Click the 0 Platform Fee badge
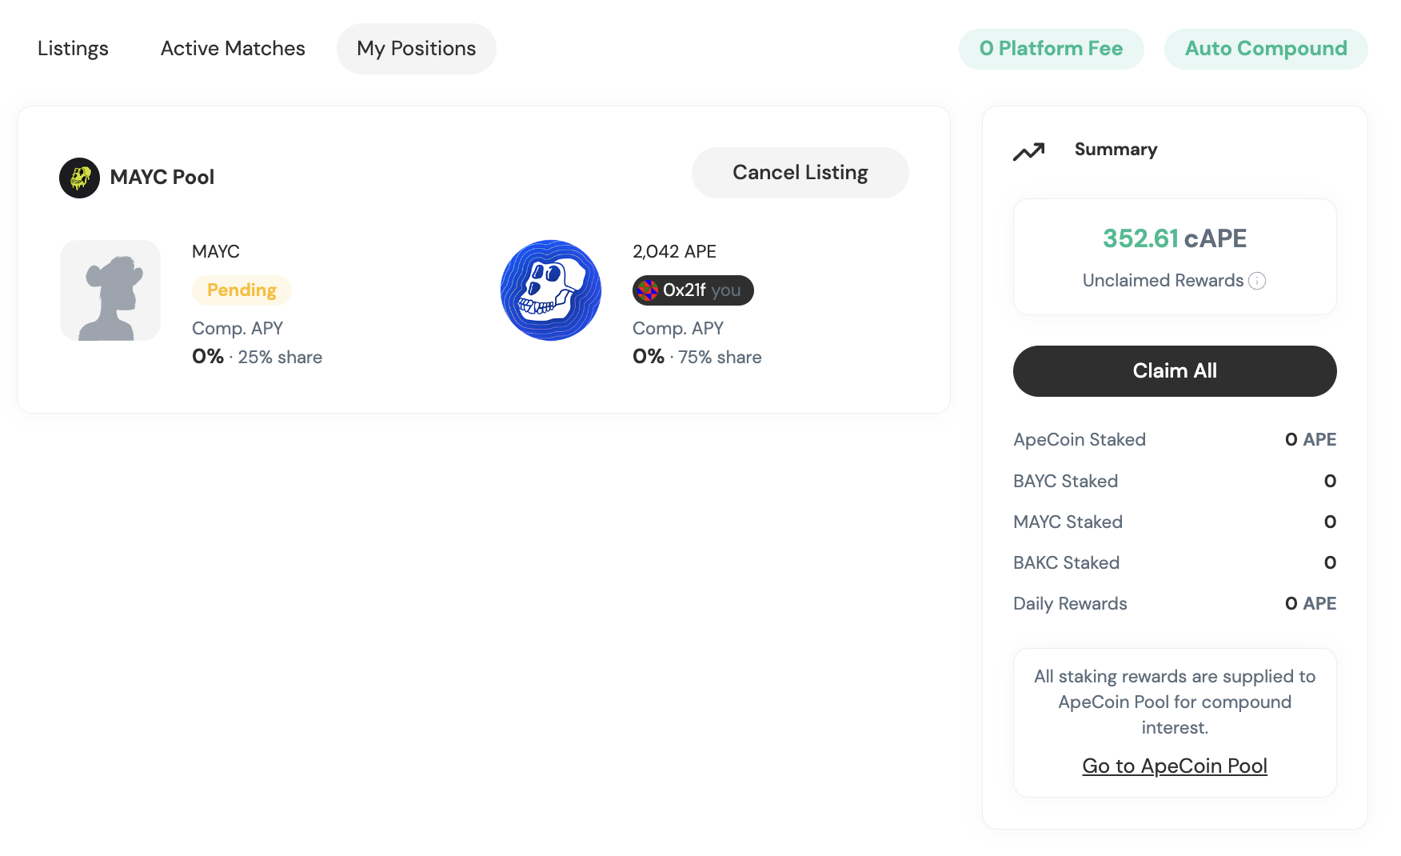The image size is (1401, 856). point(1052,49)
